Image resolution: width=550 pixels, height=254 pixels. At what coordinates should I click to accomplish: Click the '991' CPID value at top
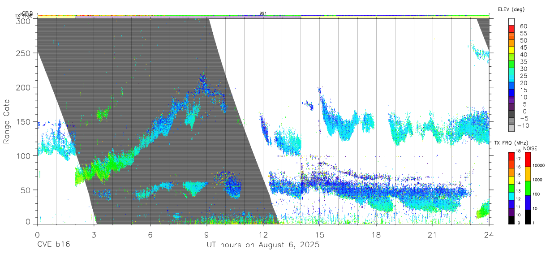(x=263, y=13)
